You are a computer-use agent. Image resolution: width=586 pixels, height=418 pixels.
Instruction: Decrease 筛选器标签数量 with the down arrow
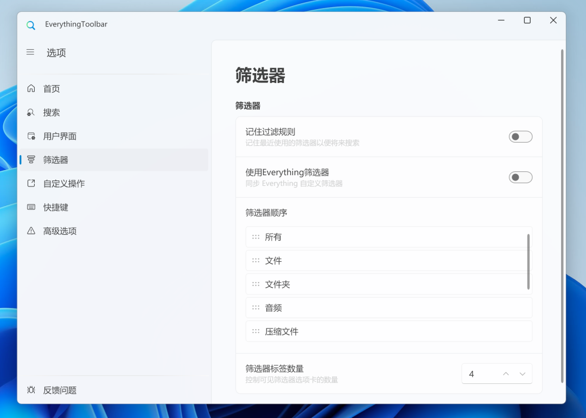(523, 374)
